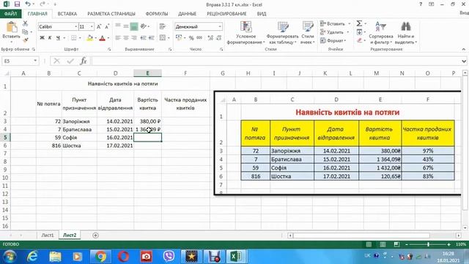This screenshot has width=469, height=264.
Task: Expand the Условное форматирование menu
Action: pos(246,32)
